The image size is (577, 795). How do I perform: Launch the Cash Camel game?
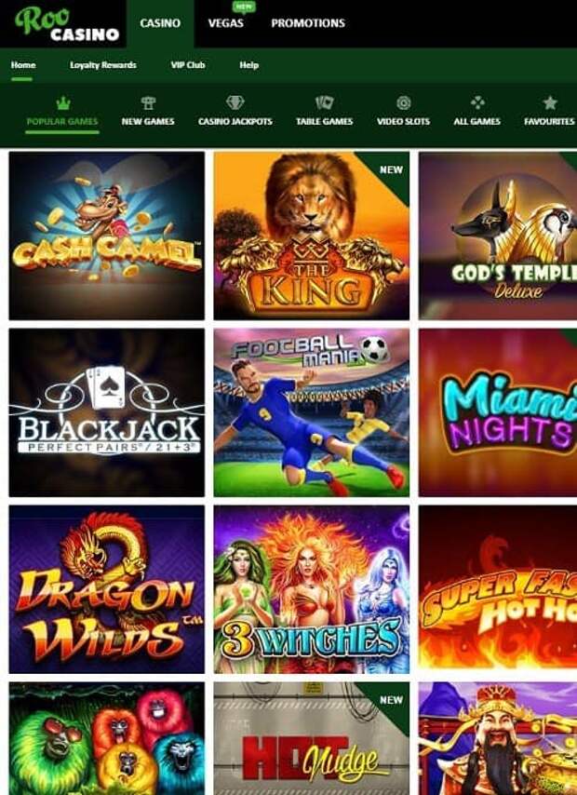click(x=107, y=236)
